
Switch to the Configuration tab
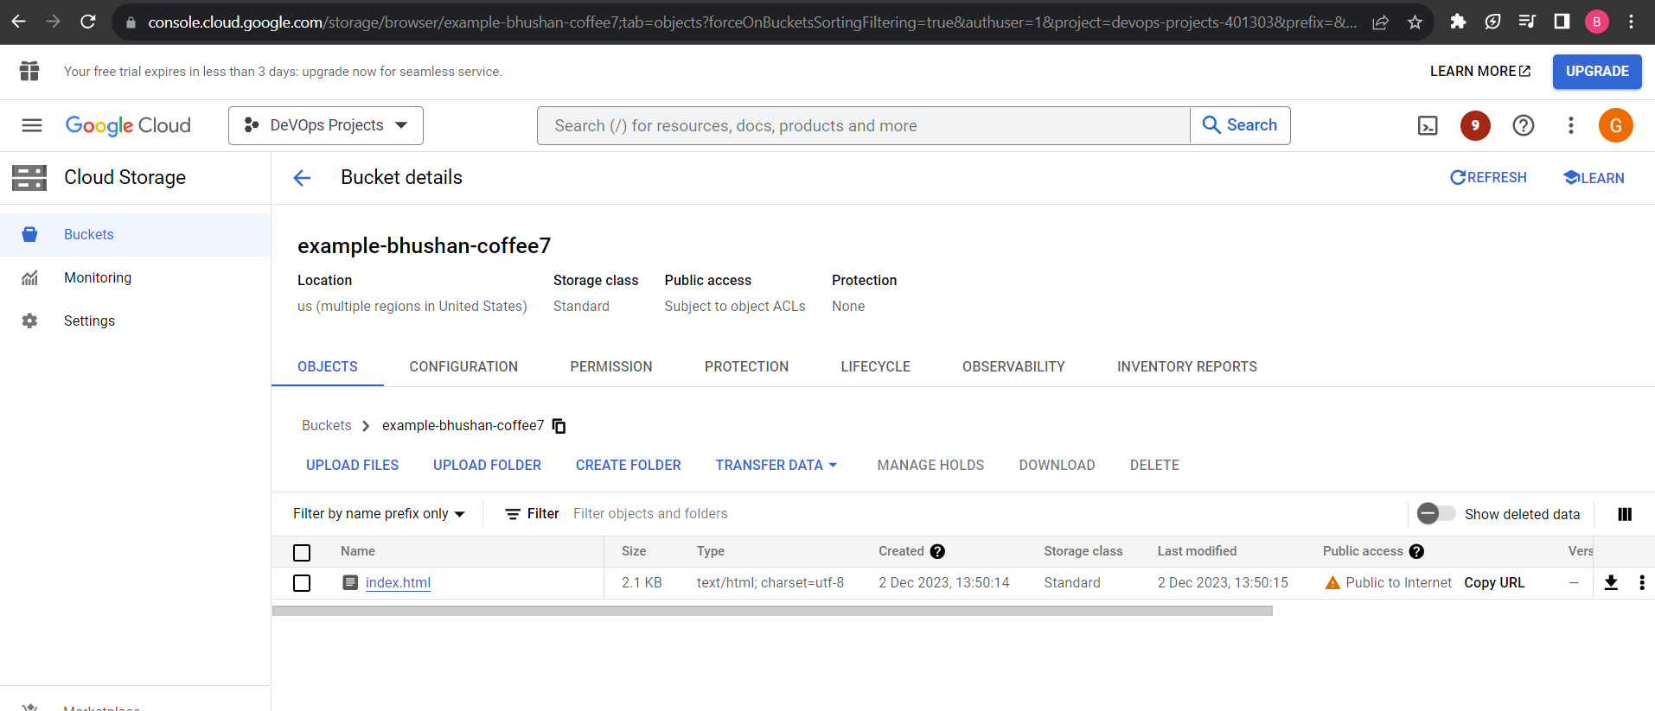(x=463, y=366)
